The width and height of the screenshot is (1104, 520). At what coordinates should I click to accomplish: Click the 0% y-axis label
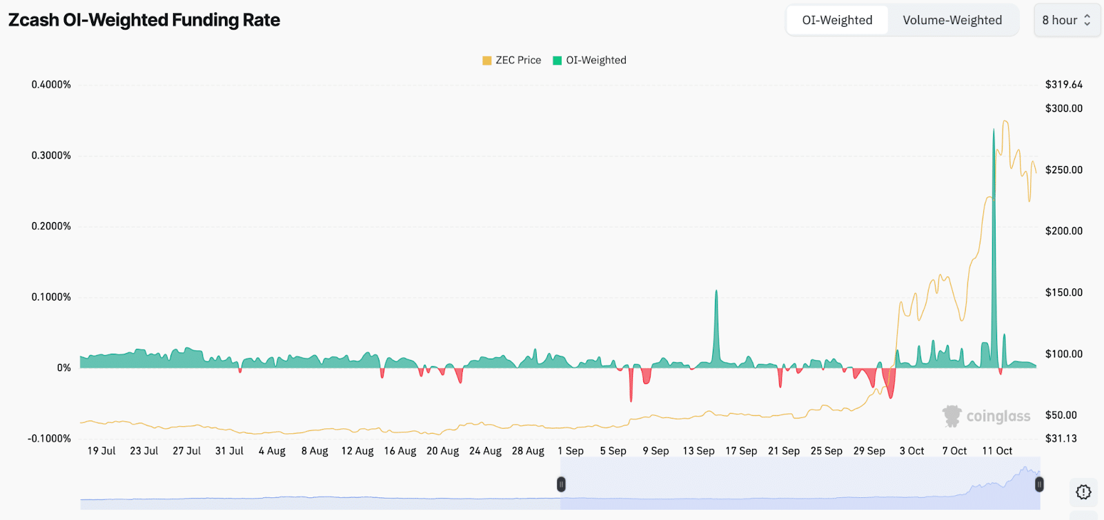(64, 368)
